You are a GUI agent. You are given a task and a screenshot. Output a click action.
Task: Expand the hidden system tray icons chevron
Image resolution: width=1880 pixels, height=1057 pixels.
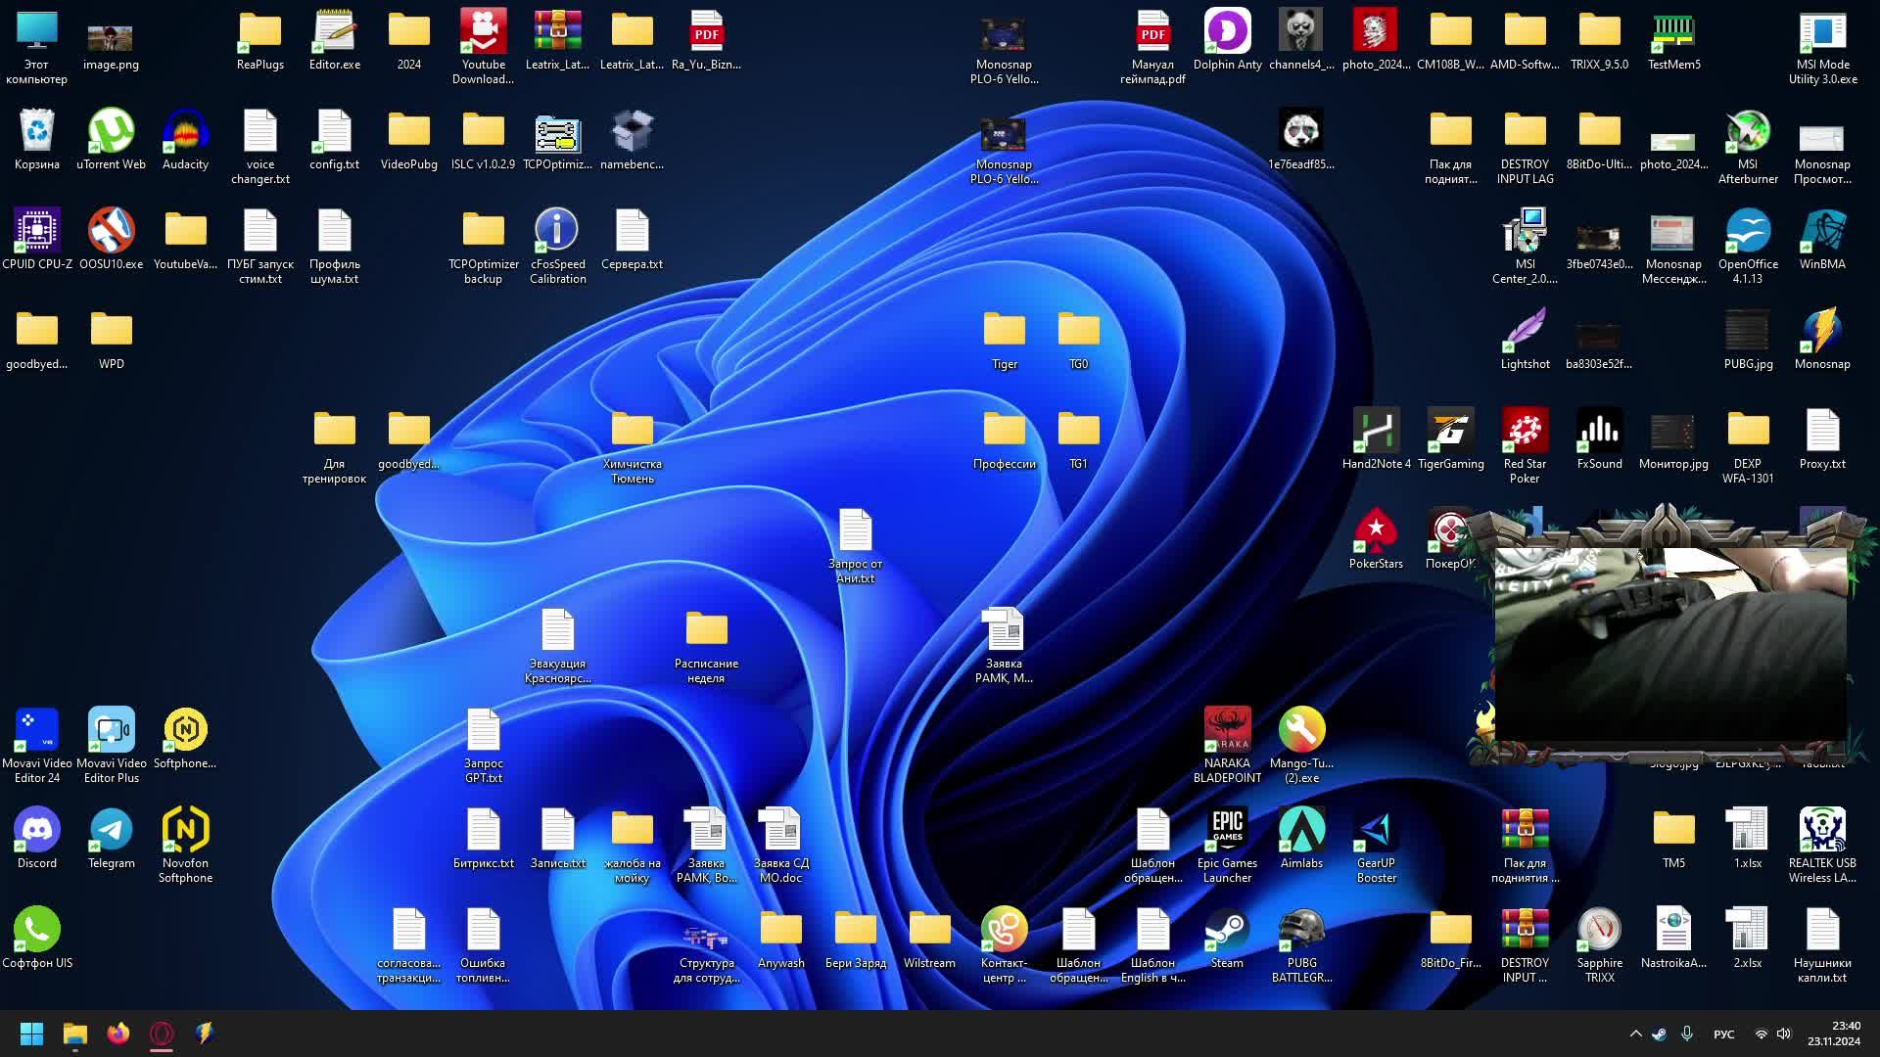pyautogui.click(x=1635, y=1034)
